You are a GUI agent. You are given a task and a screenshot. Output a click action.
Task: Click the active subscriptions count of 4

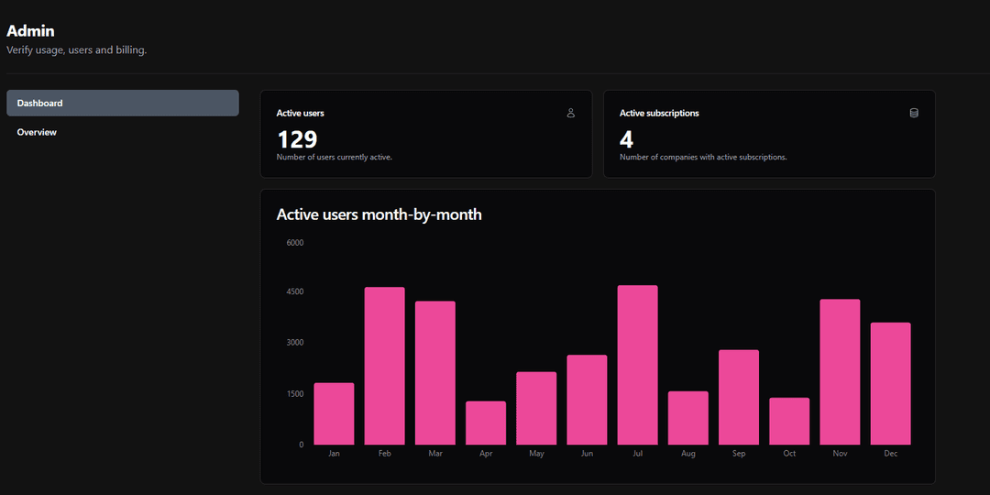[626, 139]
